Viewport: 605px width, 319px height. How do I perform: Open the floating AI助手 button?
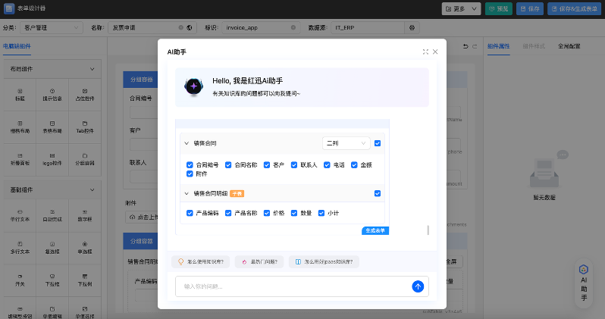tap(584, 283)
